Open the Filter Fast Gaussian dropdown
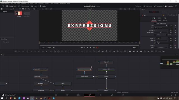Viewport: 179px width, 100px height. point(164,28)
